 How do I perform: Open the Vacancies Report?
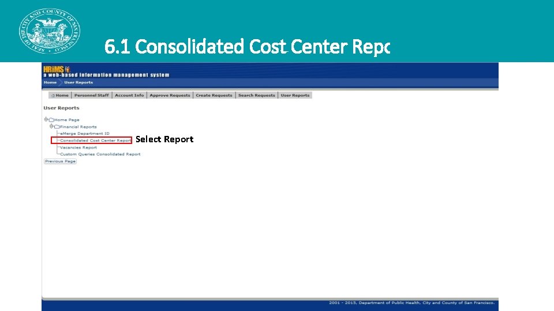click(x=78, y=147)
